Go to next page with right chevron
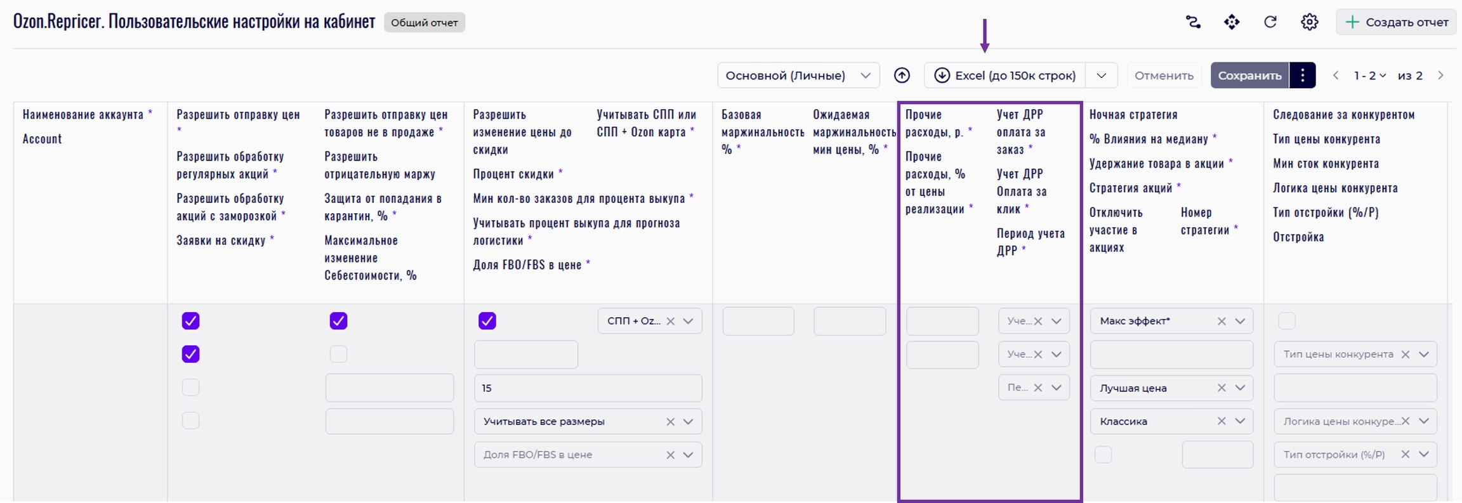 point(1441,75)
